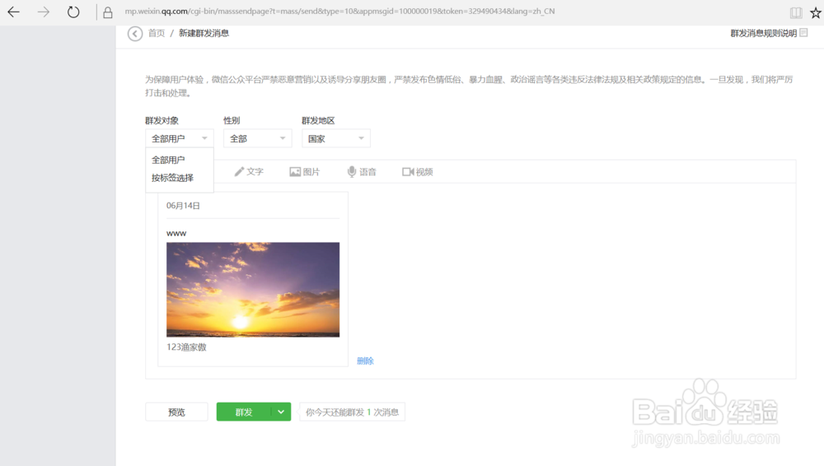Click the circular back icon beside 首页
Screen dimensions: 824x466
click(135, 34)
